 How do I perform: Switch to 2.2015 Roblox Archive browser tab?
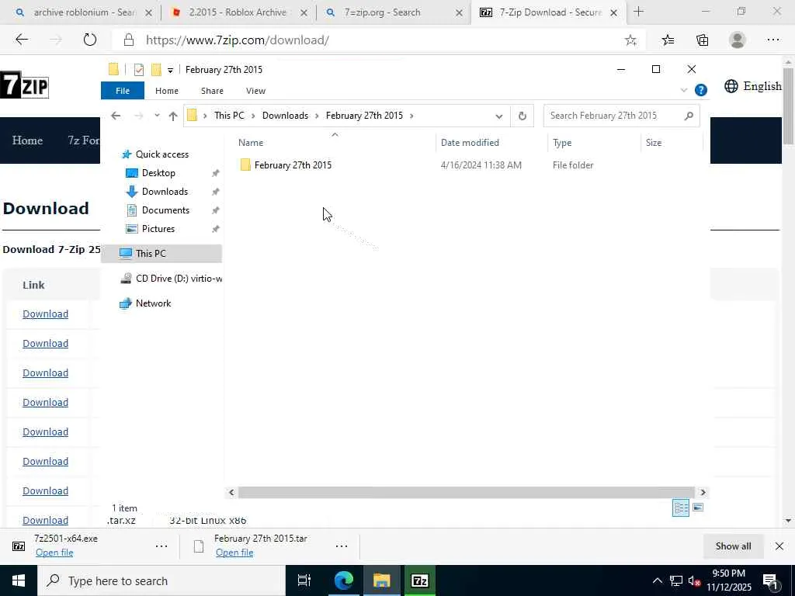pos(238,12)
